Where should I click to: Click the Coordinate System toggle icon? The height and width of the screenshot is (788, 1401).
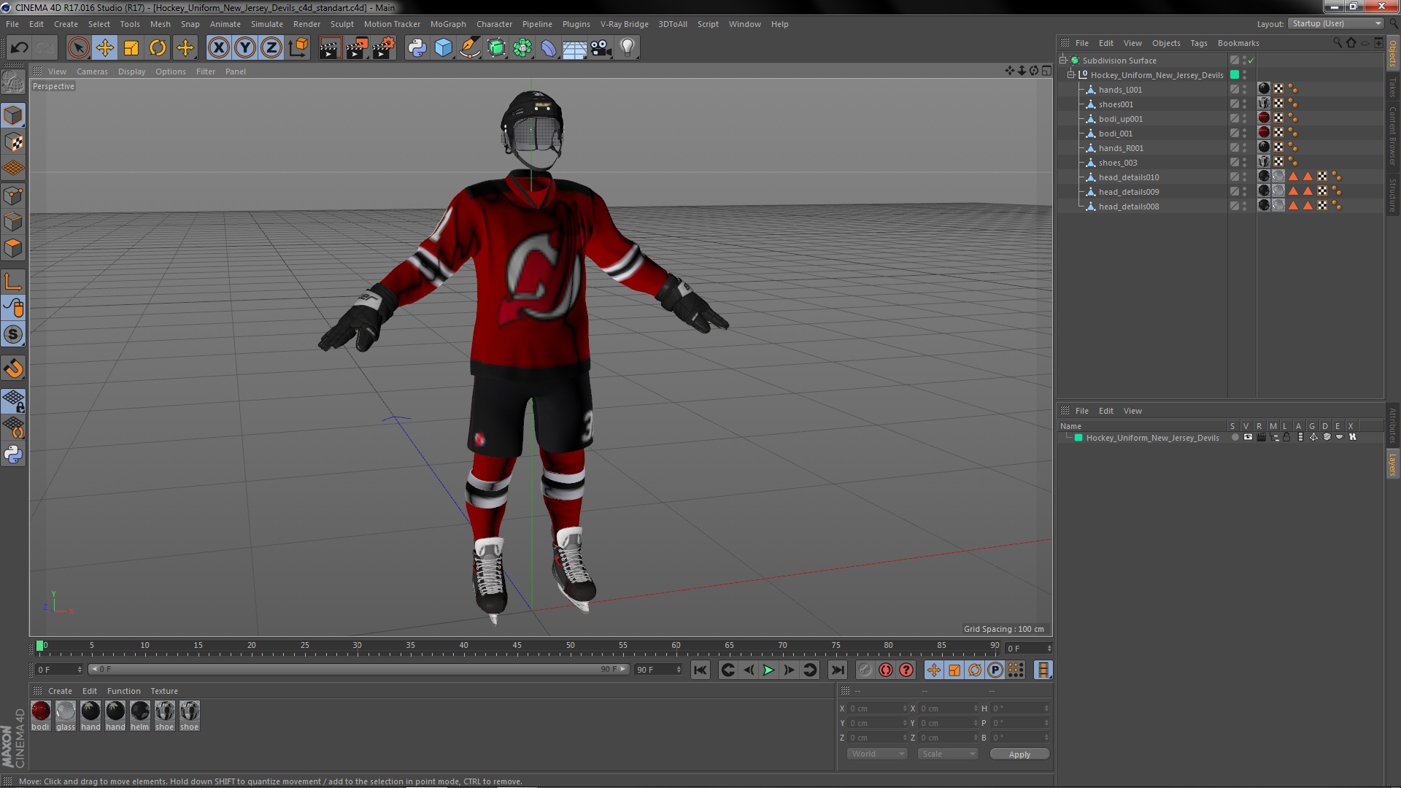pyautogui.click(x=298, y=48)
